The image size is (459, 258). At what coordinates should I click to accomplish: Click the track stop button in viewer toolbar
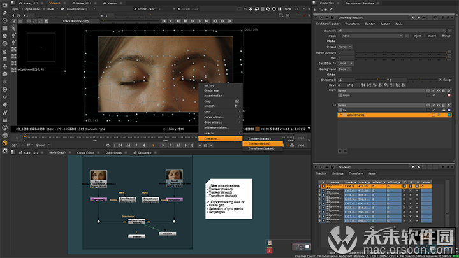tap(185, 21)
